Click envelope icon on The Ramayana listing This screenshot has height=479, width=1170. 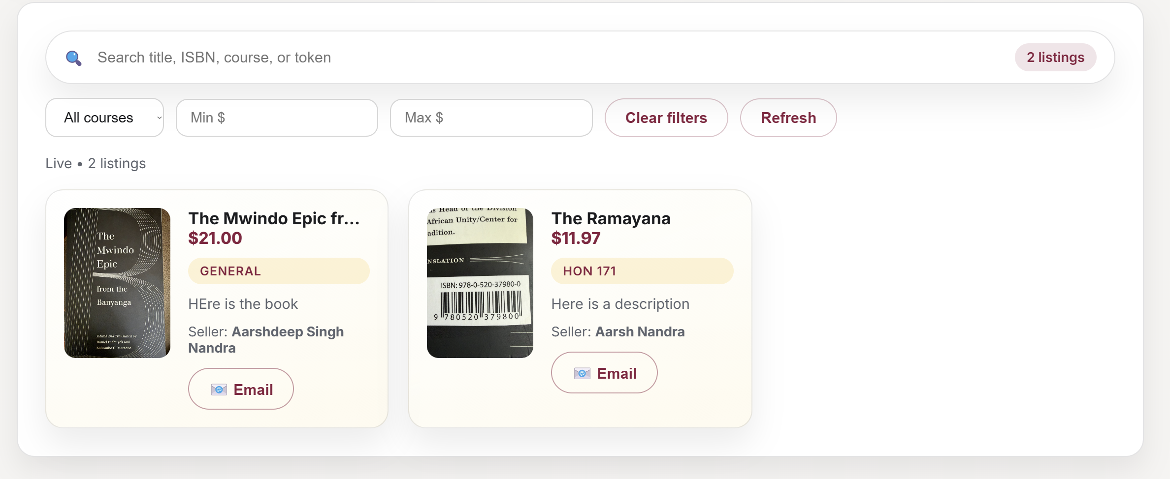tap(582, 374)
